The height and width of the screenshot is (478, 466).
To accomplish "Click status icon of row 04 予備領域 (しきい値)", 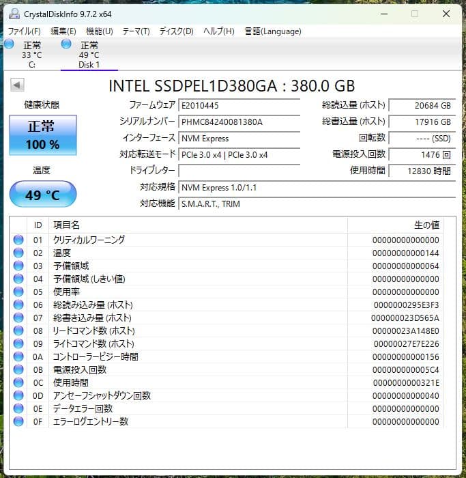I will pos(18,279).
